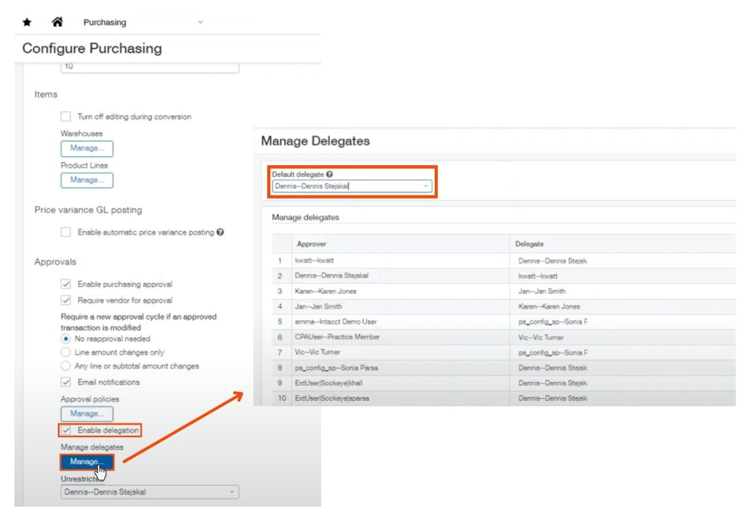Select Any line or subtotal amount changes
This screenshot has width=745, height=521.
click(x=65, y=366)
